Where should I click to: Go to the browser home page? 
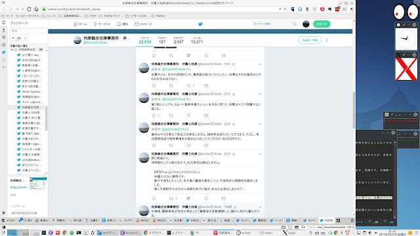[x=37, y=9]
